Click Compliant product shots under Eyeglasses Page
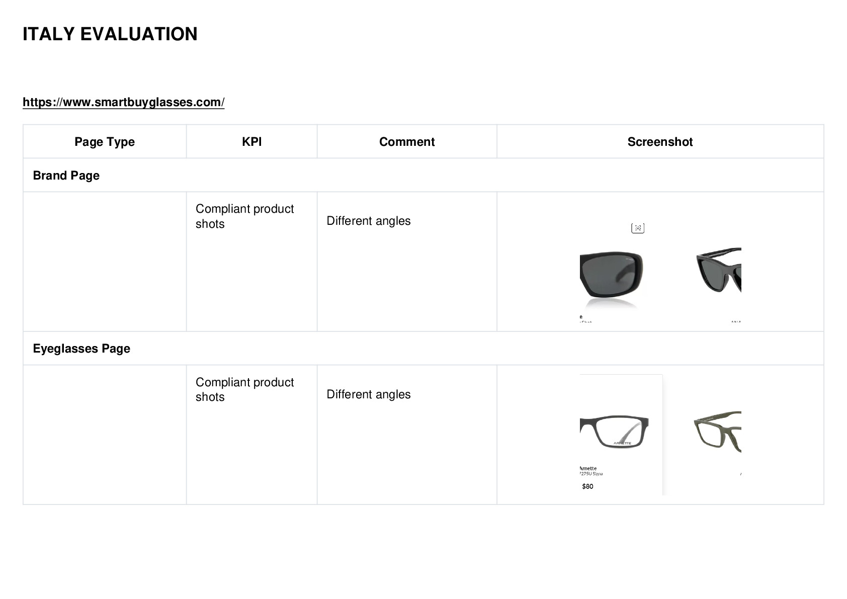847x599 pixels. point(245,389)
